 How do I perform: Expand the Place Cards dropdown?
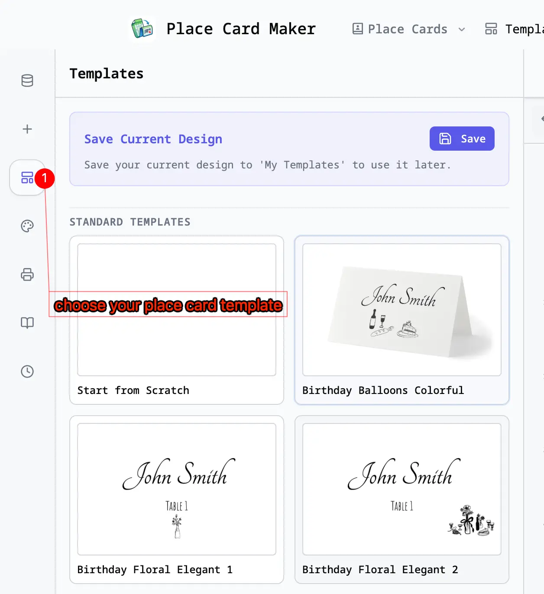462,29
